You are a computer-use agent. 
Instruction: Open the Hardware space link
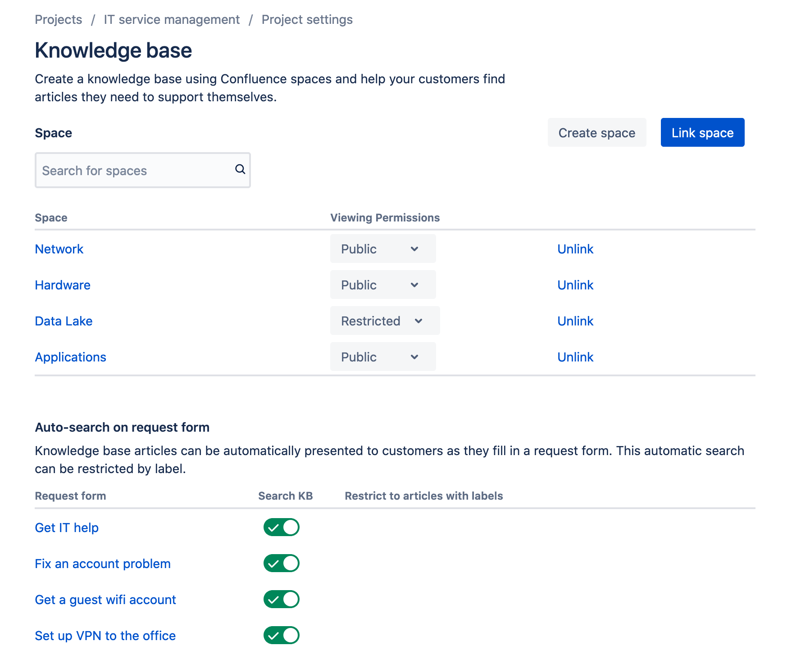62,284
